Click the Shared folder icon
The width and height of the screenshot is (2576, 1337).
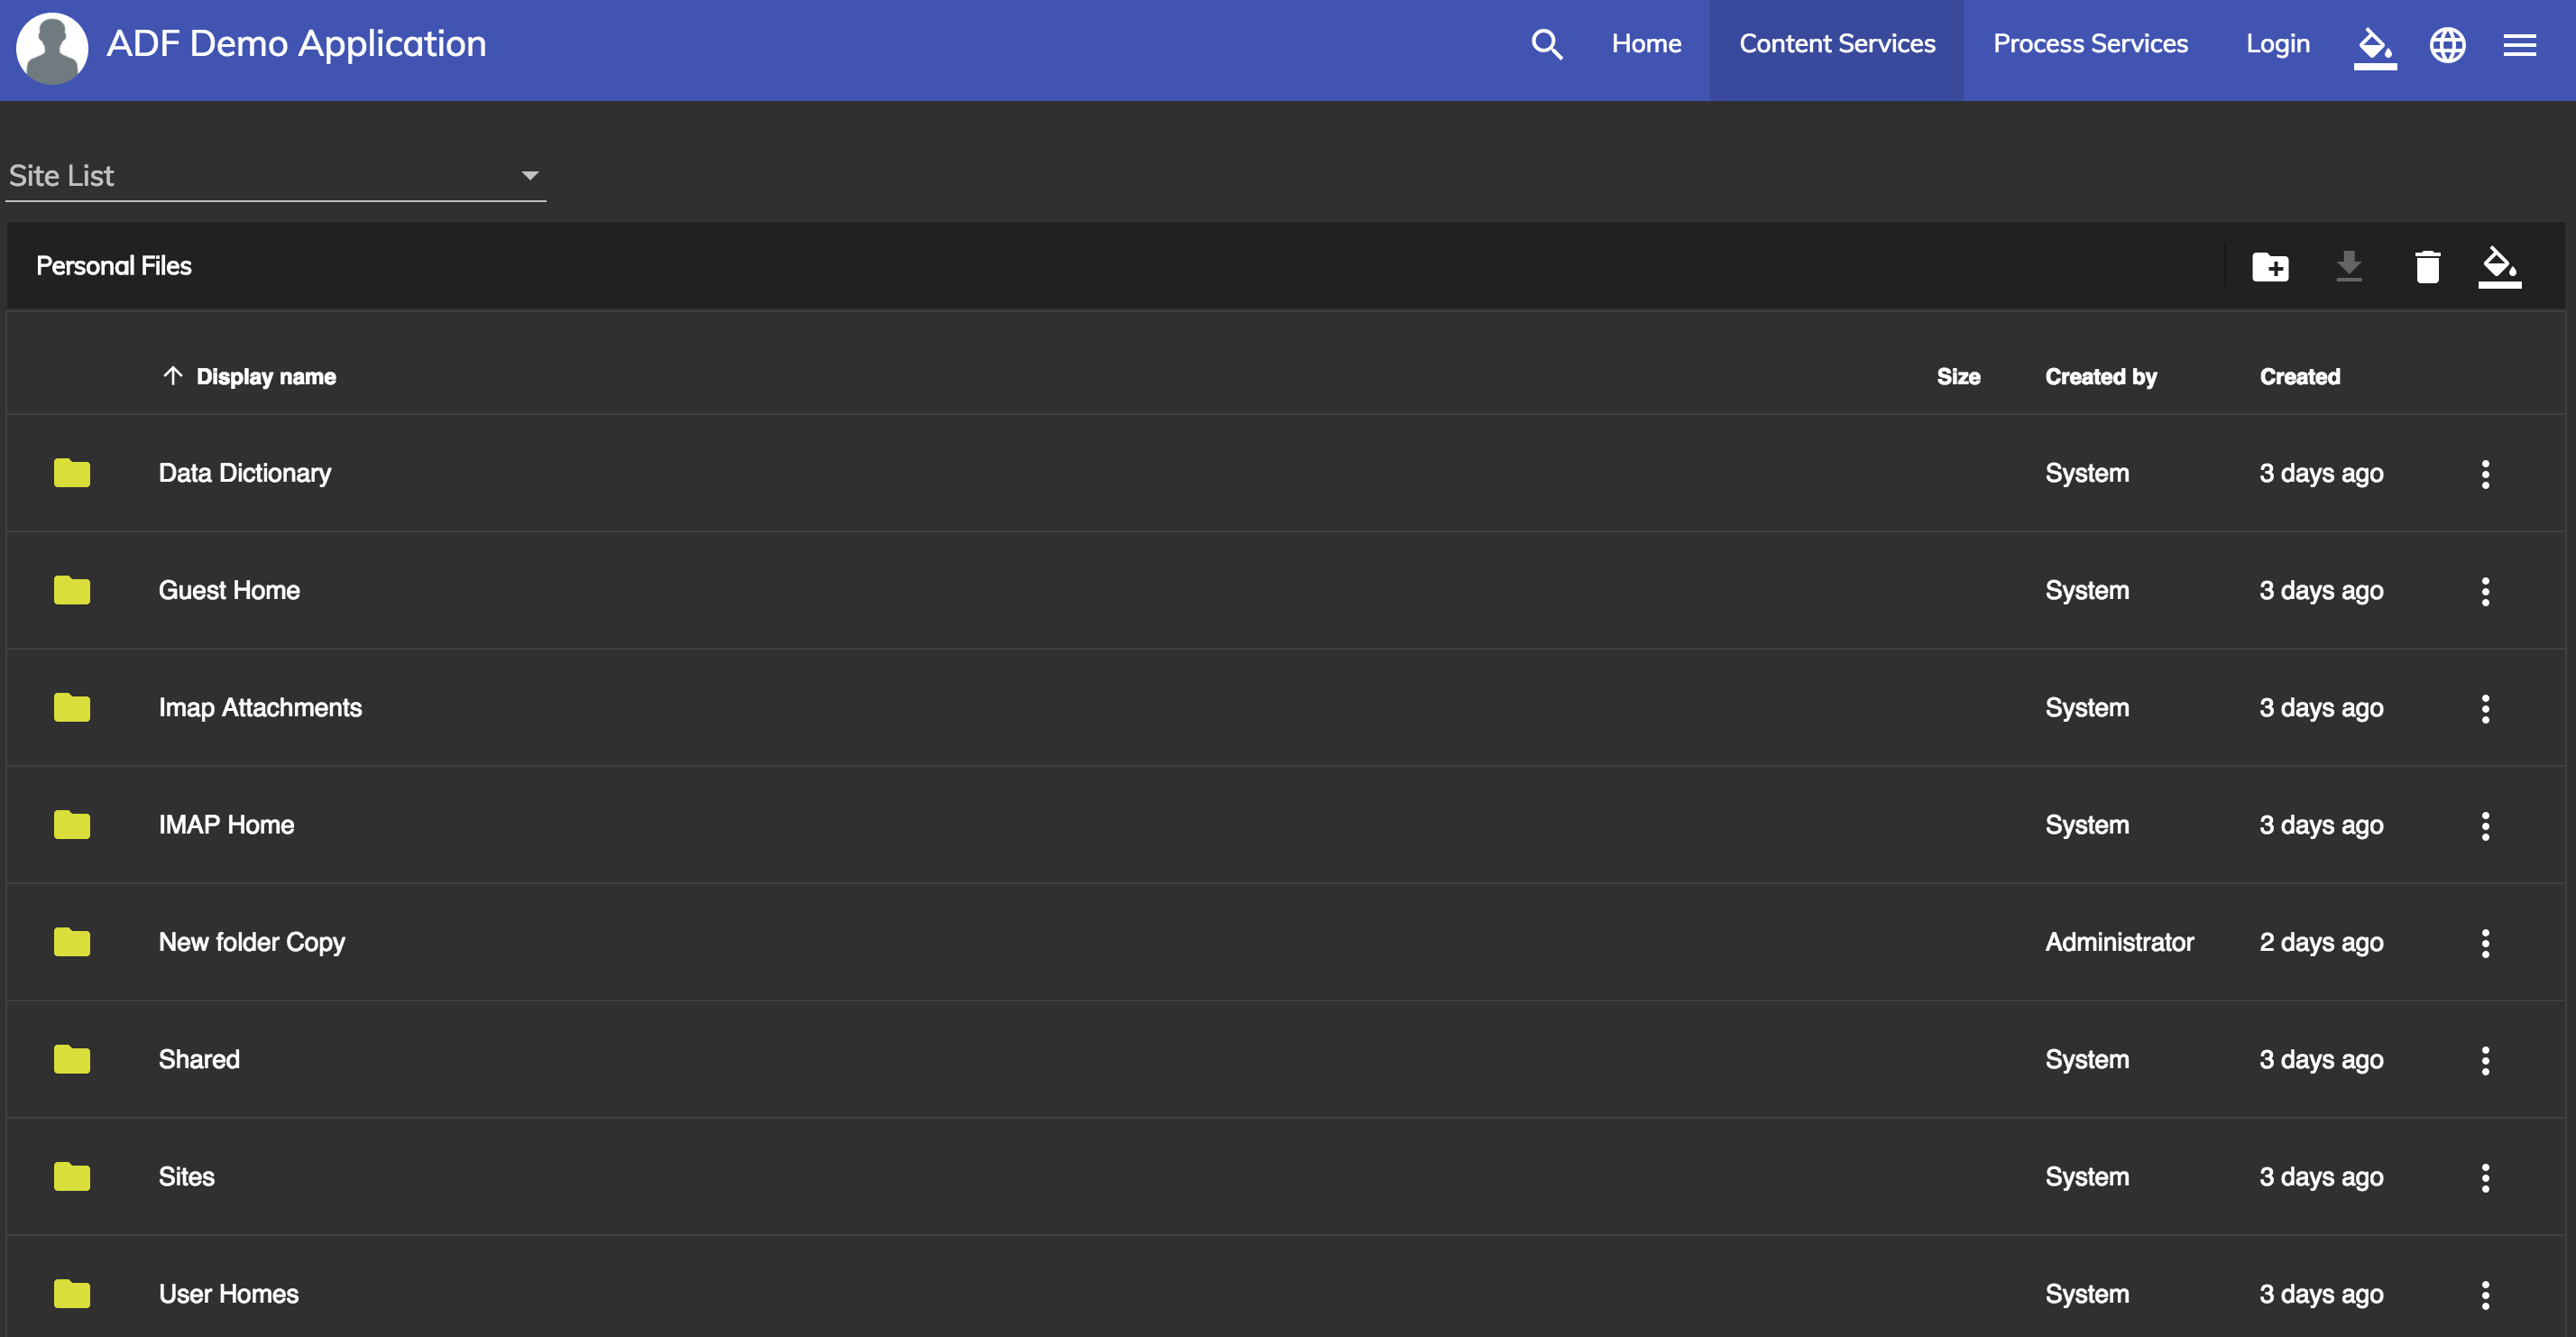(72, 1059)
